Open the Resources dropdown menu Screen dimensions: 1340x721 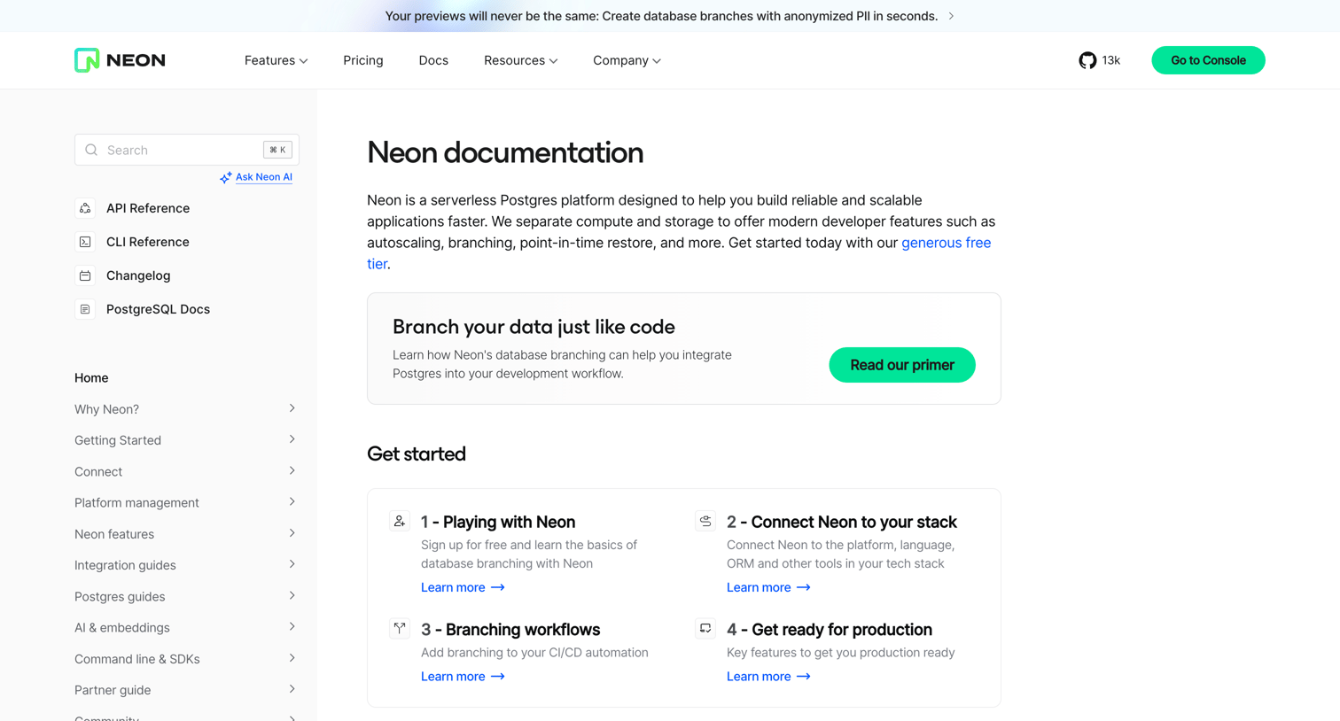[520, 60]
